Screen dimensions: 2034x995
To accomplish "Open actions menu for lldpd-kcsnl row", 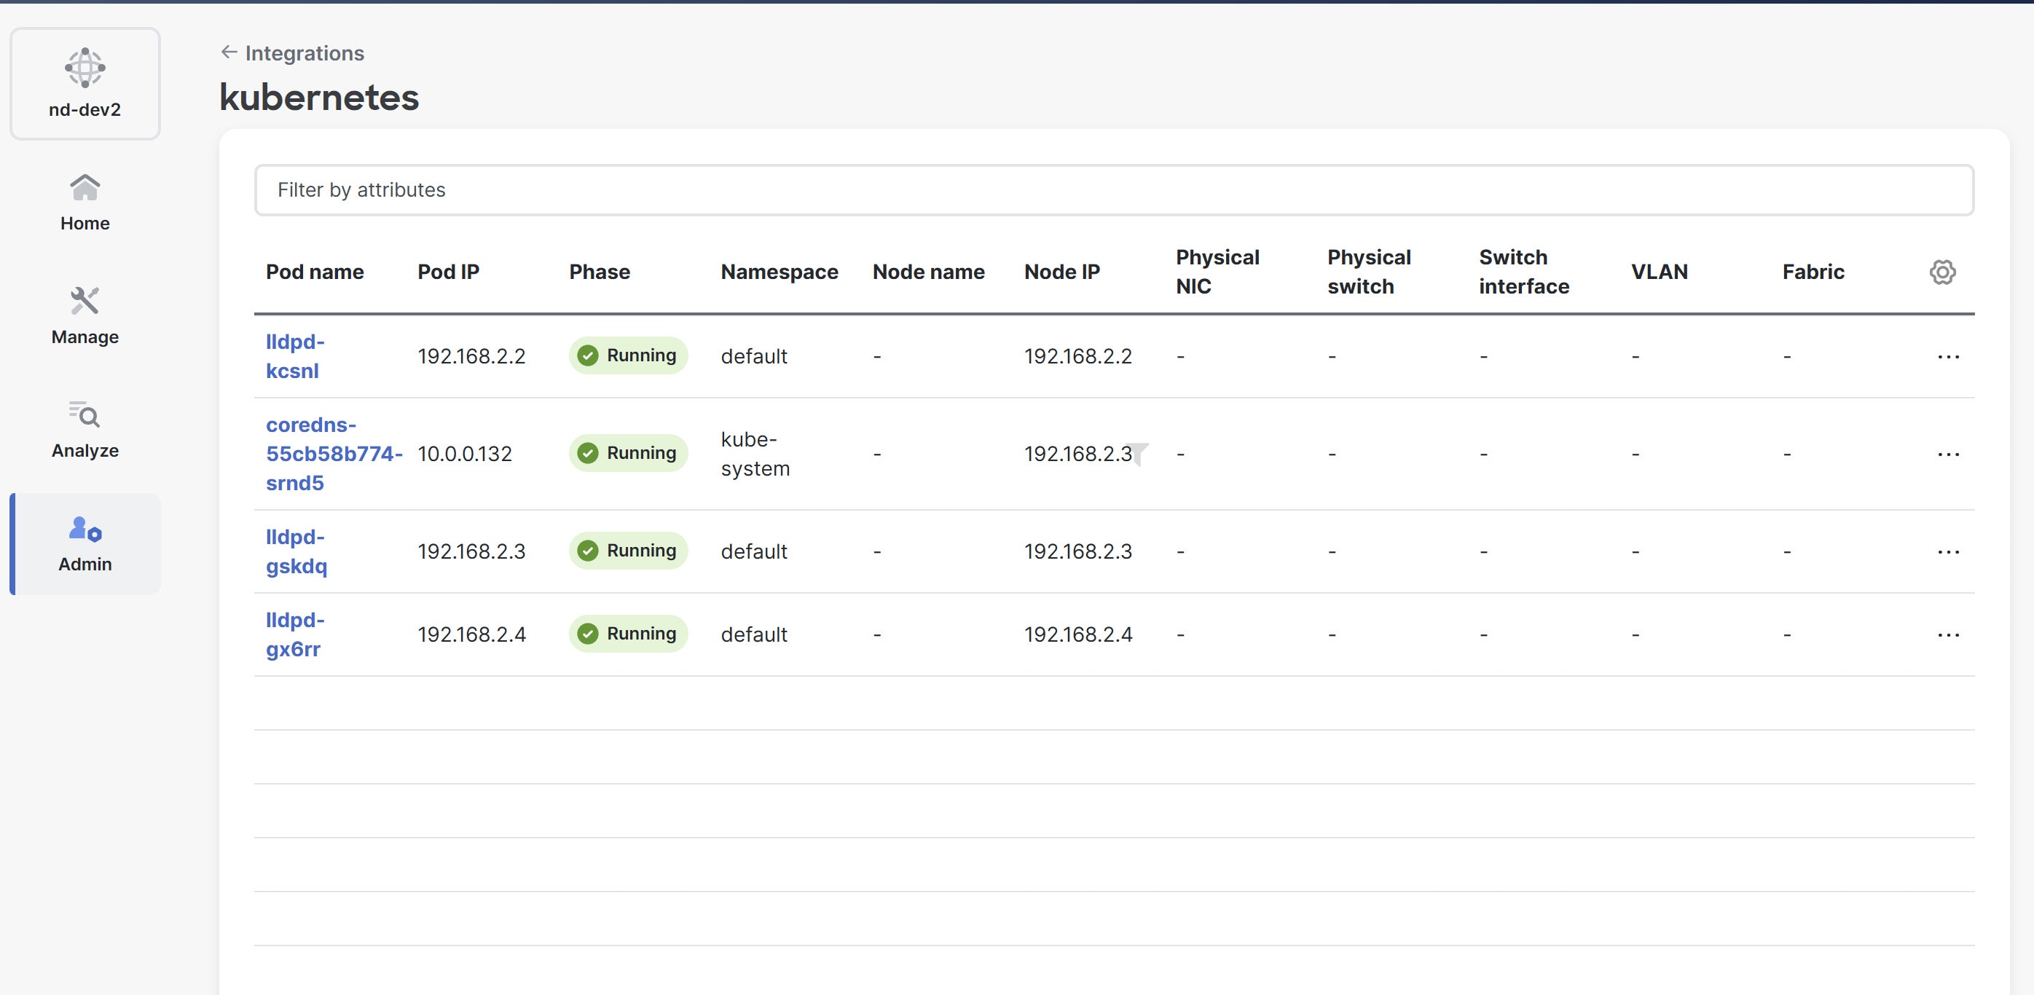I will (x=1948, y=357).
